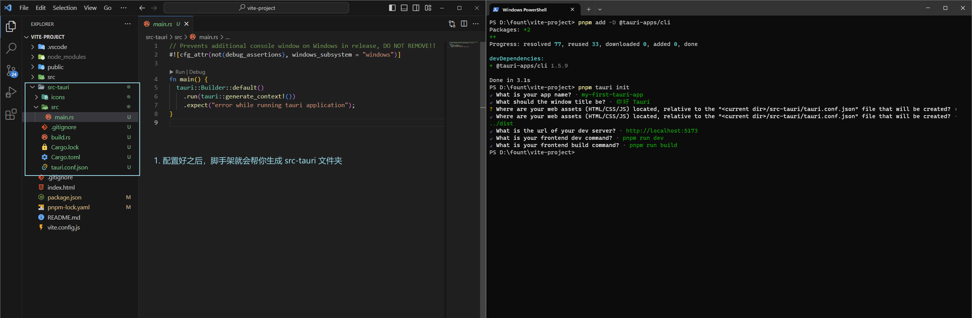The width and height of the screenshot is (972, 318).
Task: Expand the node_modules folder
Action: tap(81, 57)
